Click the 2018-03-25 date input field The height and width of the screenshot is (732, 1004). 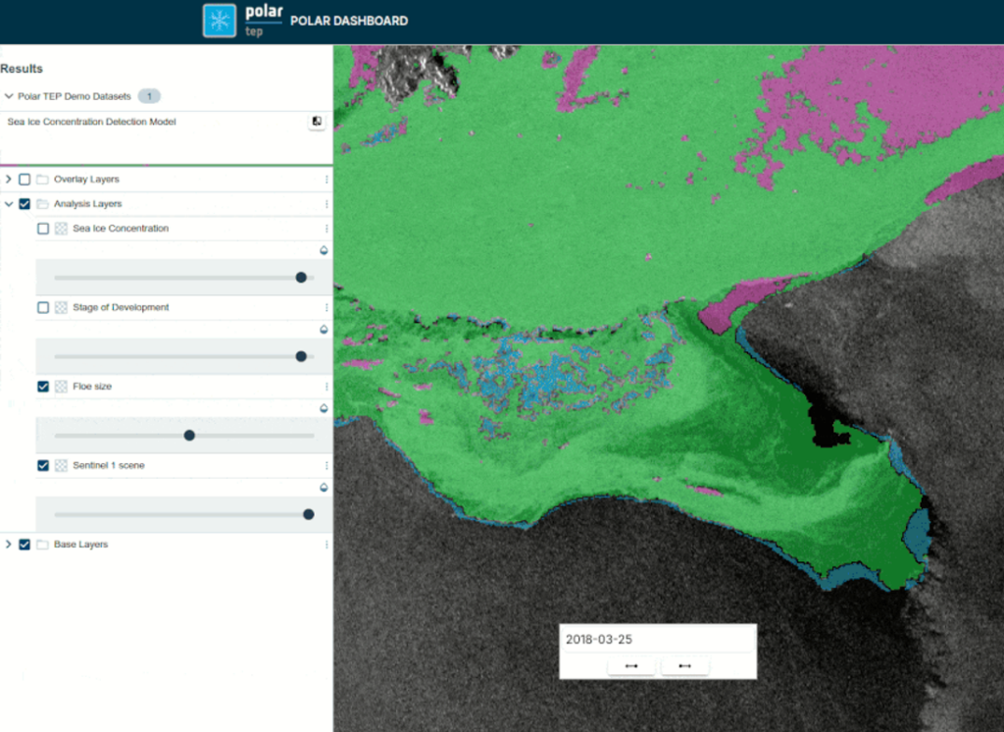pyautogui.click(x=657, y=640)
